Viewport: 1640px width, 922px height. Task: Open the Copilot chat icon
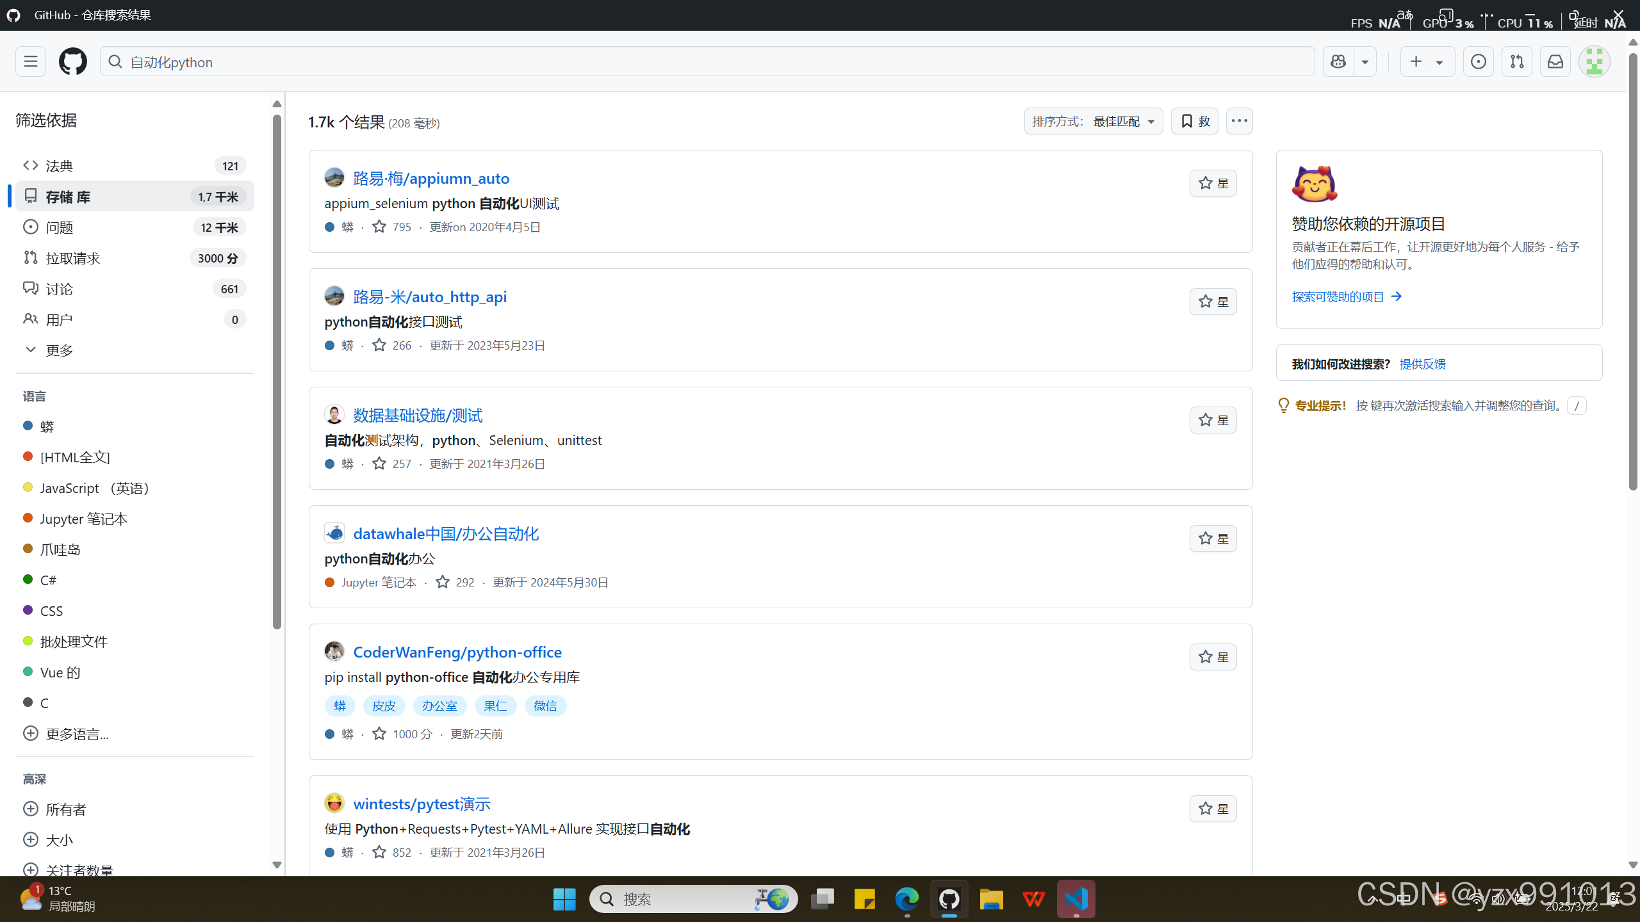tap(1338, 61)
